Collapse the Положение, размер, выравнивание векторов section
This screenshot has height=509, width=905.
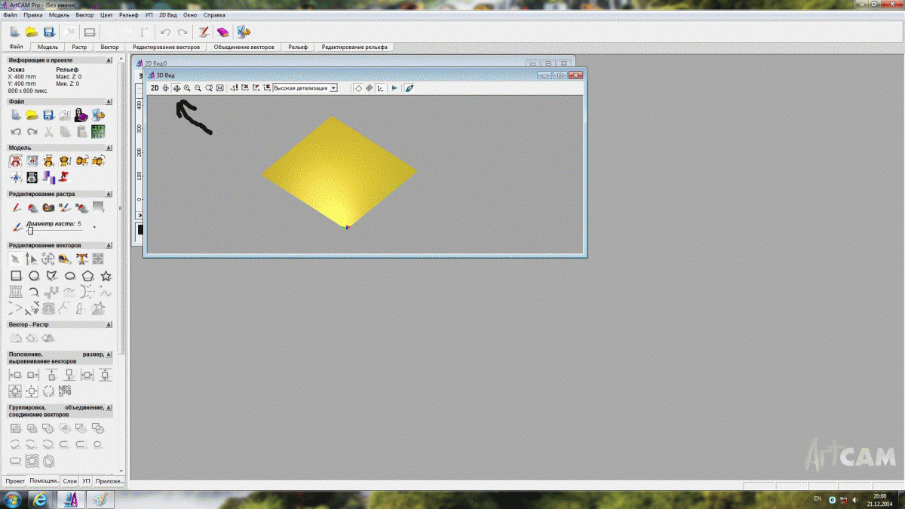pos(110,354)
